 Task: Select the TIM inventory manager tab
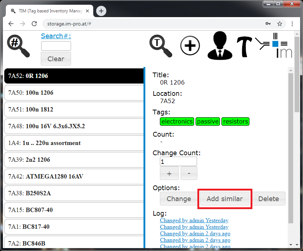tap(50, 11)
